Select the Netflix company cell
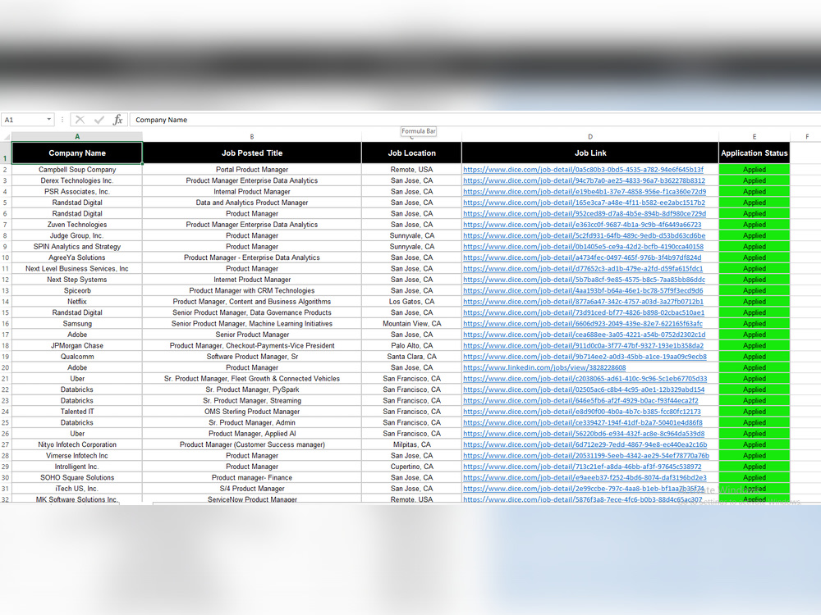This screenshot has width=821, height=615. tap(77, 302)
